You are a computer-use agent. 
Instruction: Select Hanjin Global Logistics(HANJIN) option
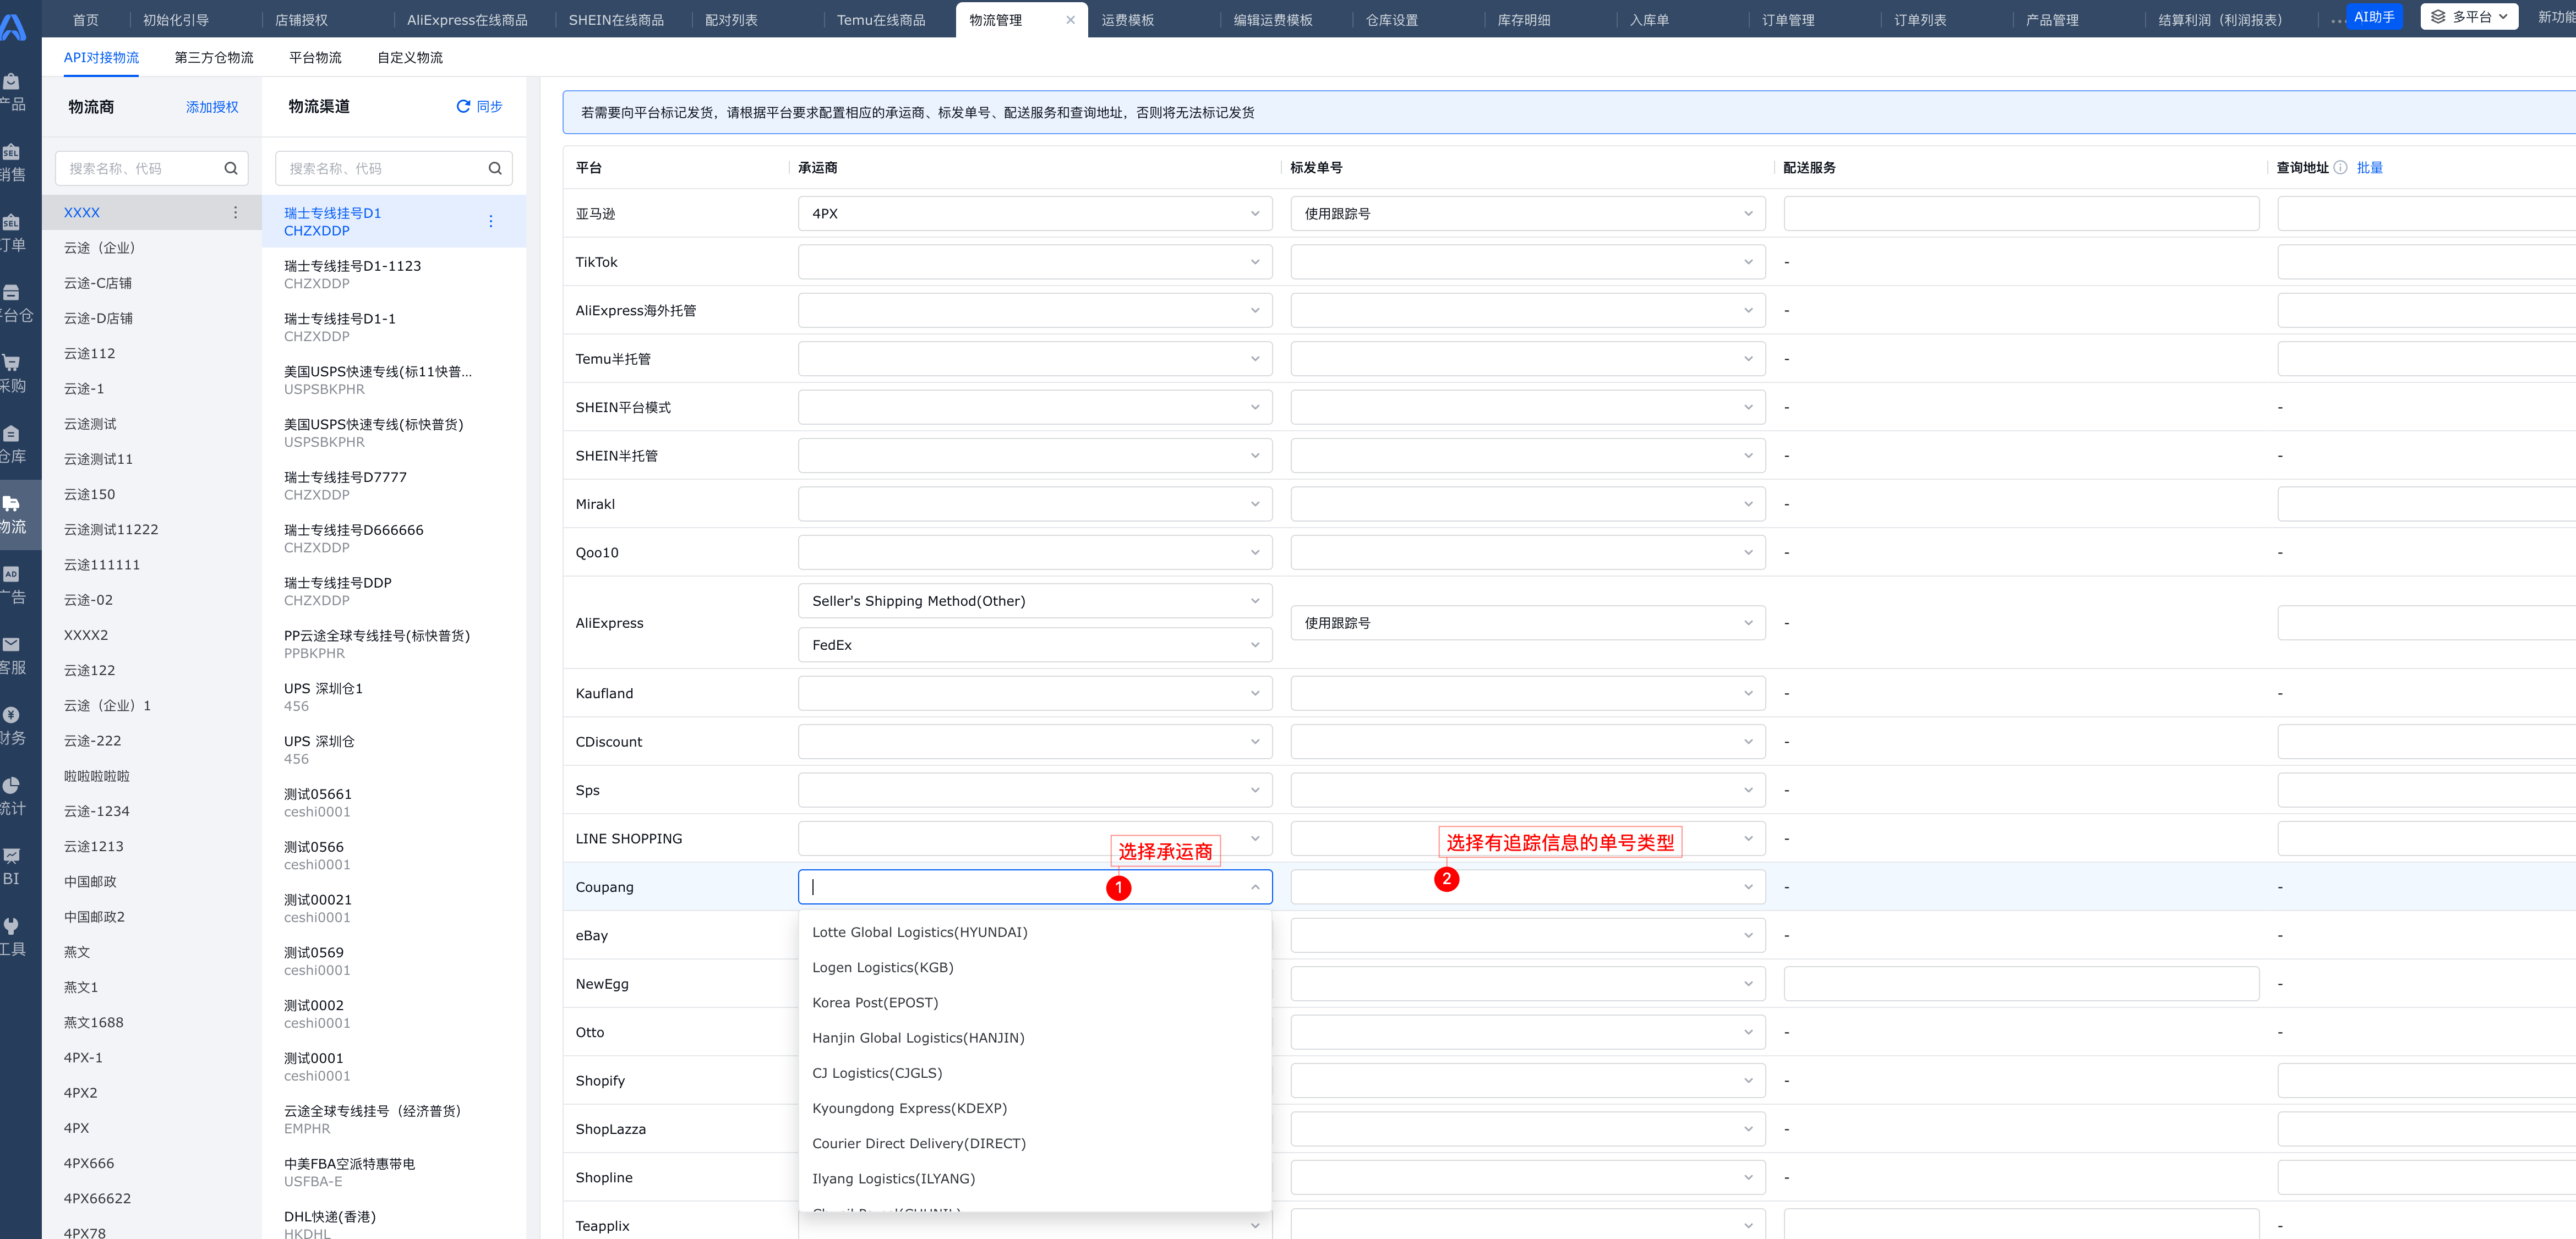[x=1034, y=1037]
